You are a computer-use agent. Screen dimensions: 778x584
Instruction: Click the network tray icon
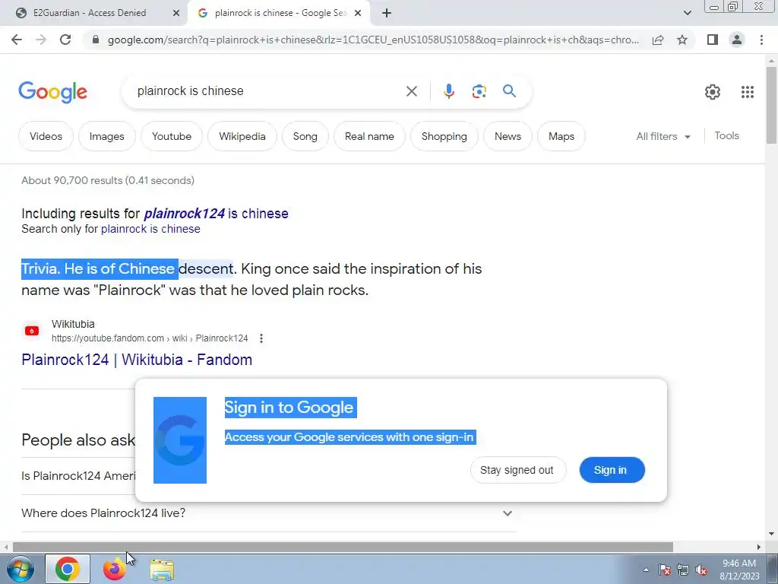683,570
